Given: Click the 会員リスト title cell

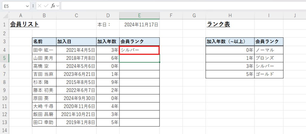Looking at the screenshot, I should tap(25, 25).
